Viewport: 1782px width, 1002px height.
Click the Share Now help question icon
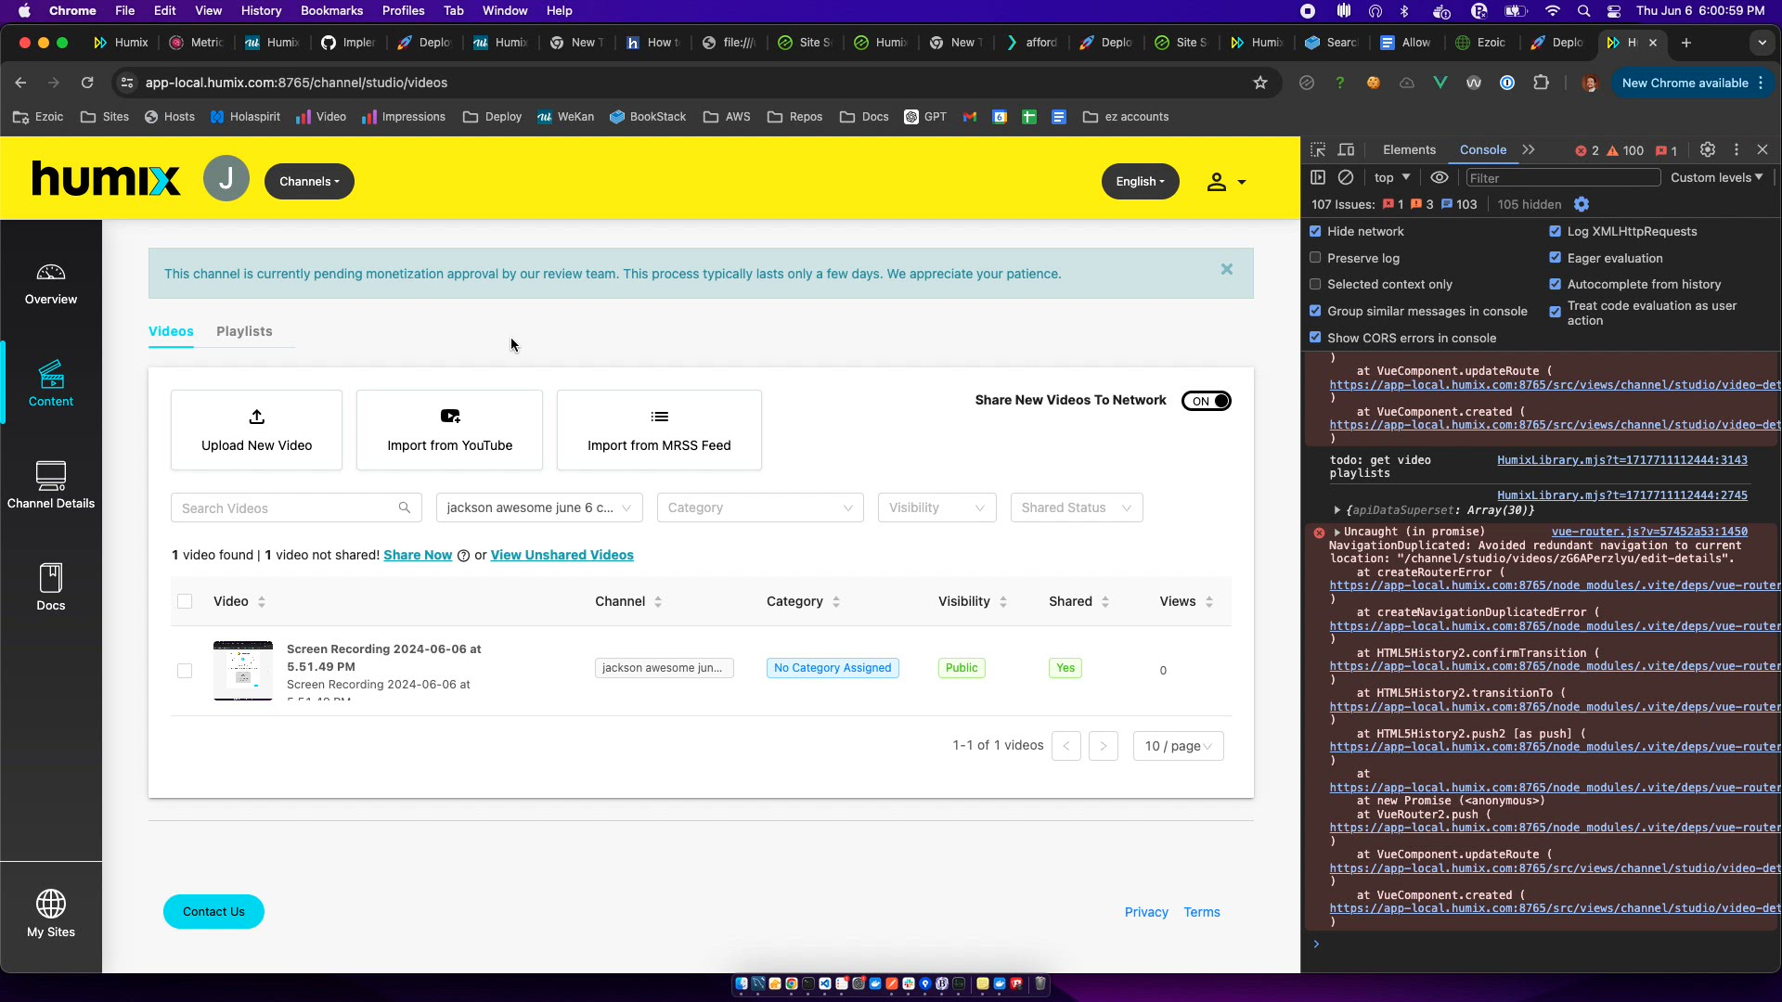(463, 556)
